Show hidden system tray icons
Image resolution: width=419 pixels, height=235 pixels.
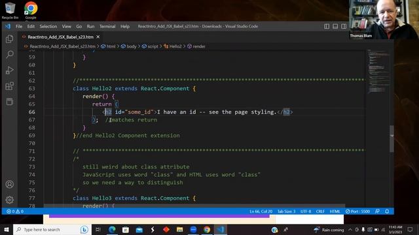350,229
